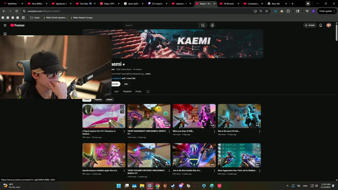This screenshot has height=190, width=338.
Task: Open options for the VCT Champion video
Action: [x=124, y=131]
